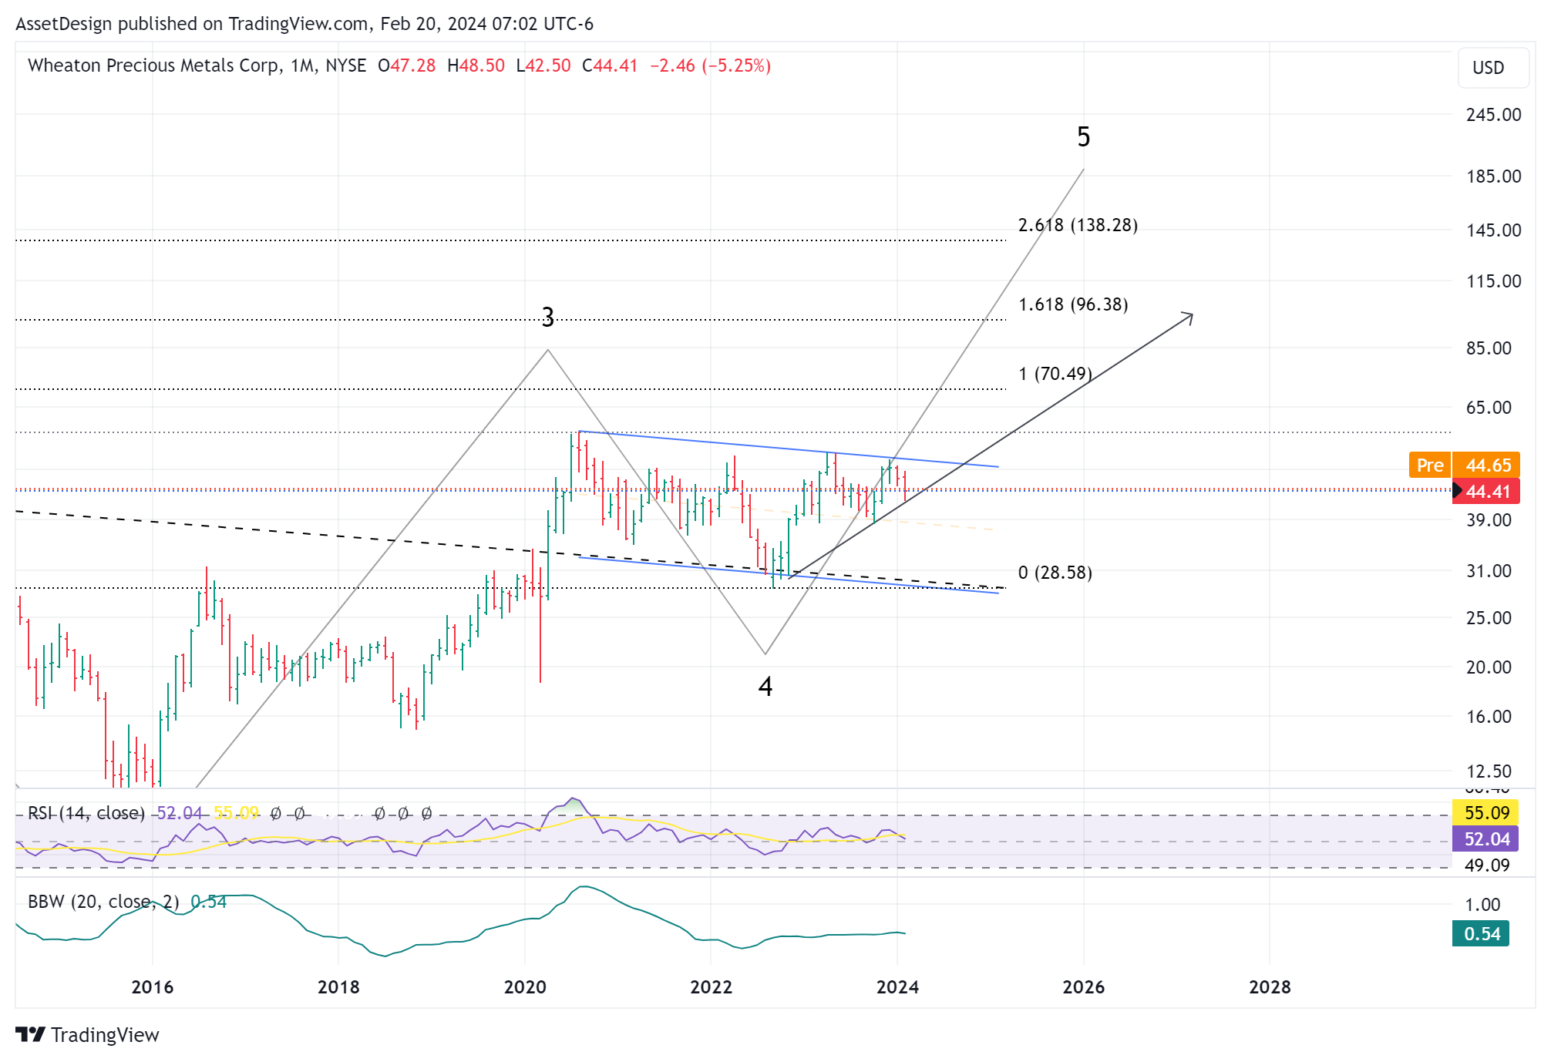Click the 2020 time axis label

coord(525,986)
